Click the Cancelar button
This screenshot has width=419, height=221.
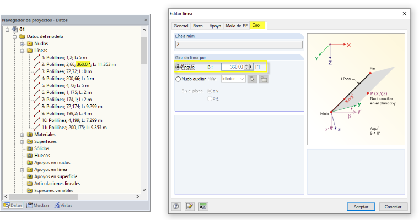point(393,207)
